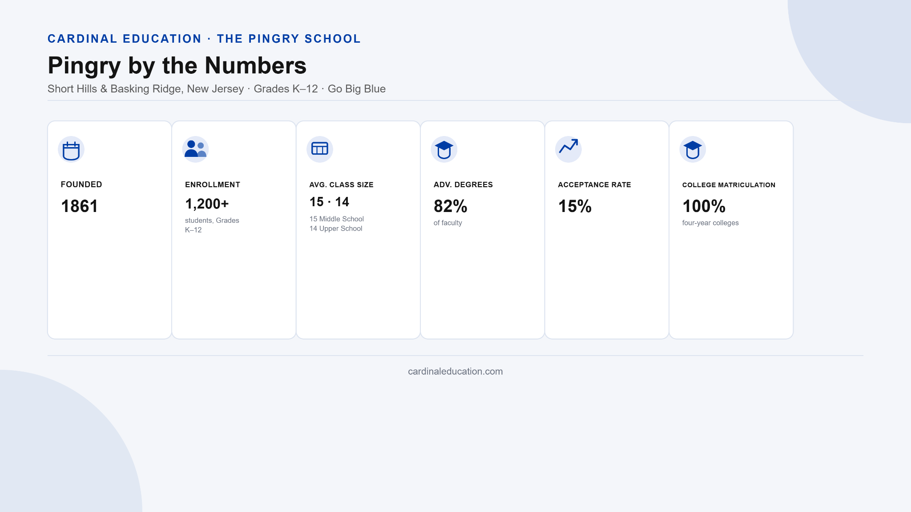Select the '100%' matriculation value
The width and height of the screenshot is (911, 512).
[x=704, y=206]
